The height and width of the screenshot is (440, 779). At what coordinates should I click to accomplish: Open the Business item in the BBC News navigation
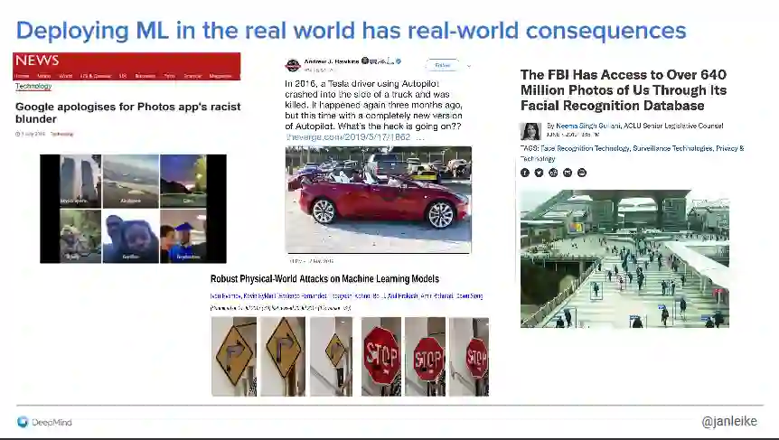145,76
